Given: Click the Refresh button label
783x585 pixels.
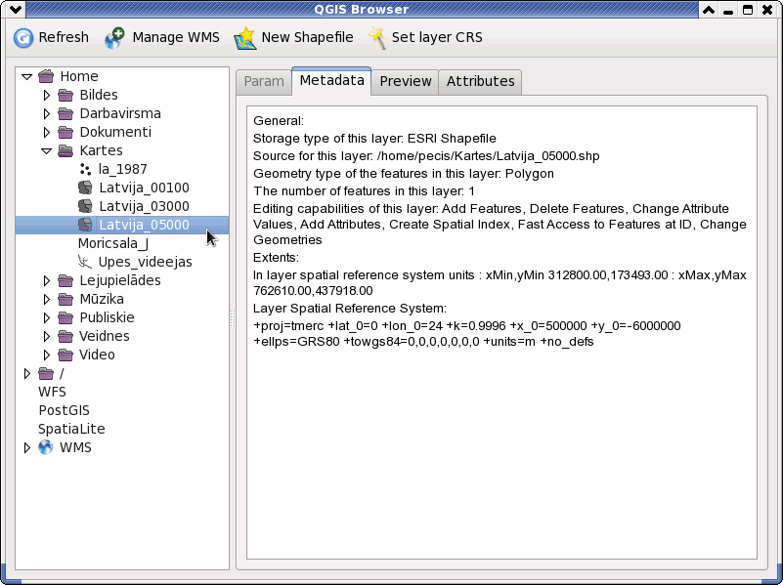Looking at the screenshot, I should coord(64,37).
